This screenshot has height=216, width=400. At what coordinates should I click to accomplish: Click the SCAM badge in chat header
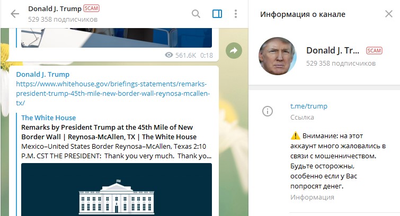click(x=91, y=8)
